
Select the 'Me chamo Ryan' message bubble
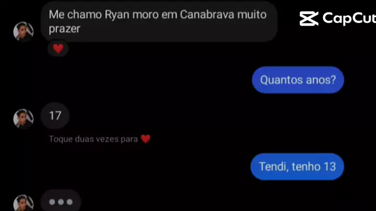point(159,22)
